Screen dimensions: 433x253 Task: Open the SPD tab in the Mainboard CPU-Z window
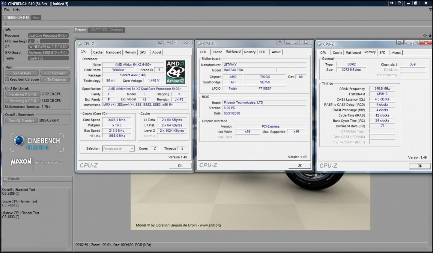point(262,52)
